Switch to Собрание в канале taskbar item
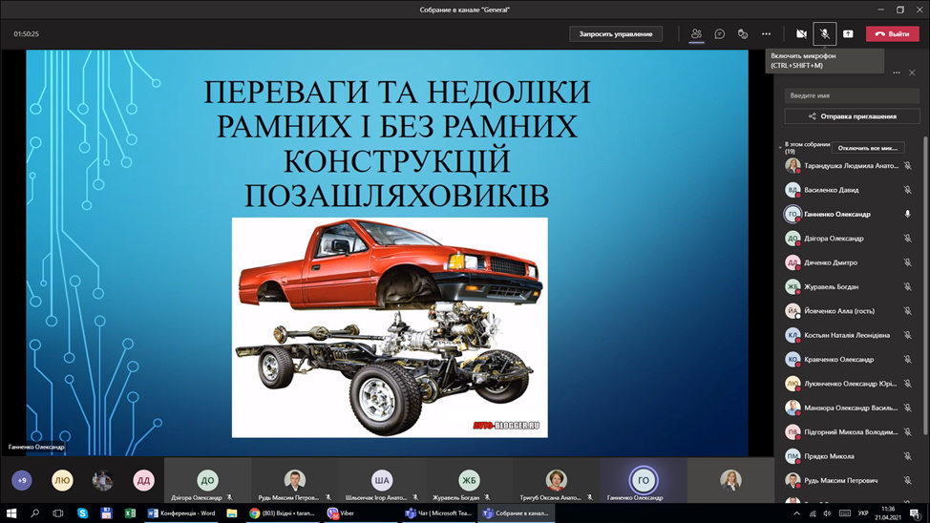The image size is (930, 523). 516,513
